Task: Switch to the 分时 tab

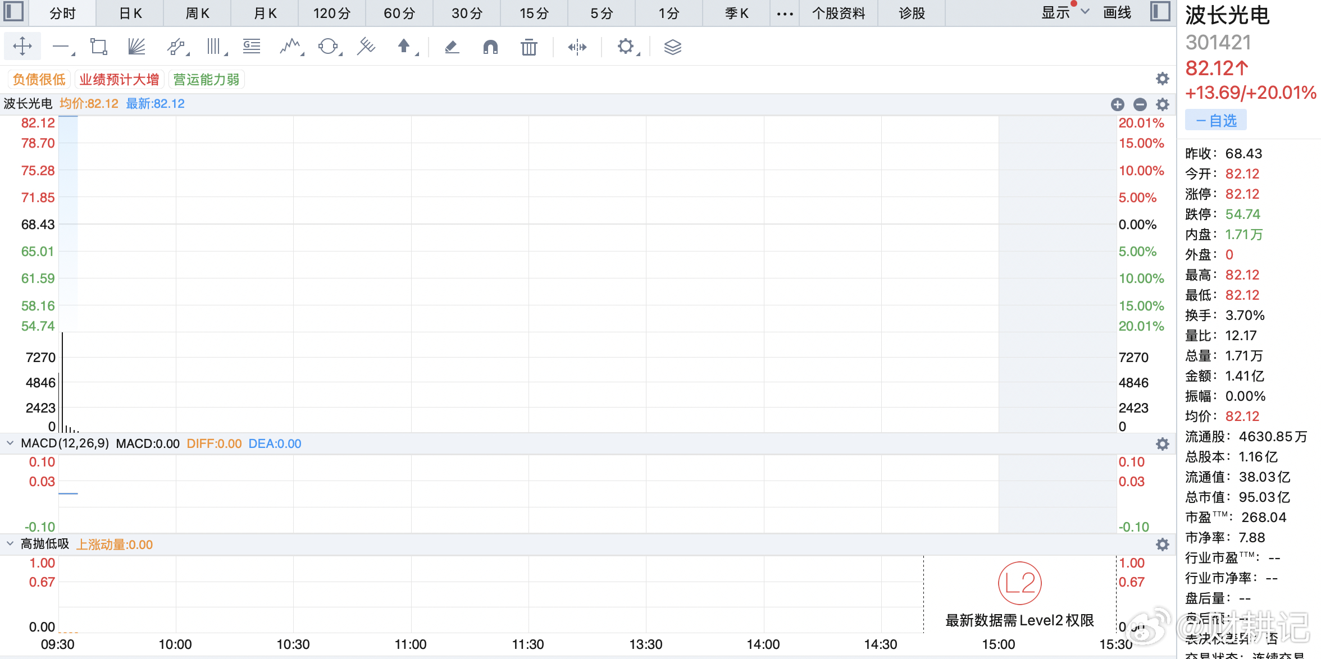Action: [x=62, y=13]
